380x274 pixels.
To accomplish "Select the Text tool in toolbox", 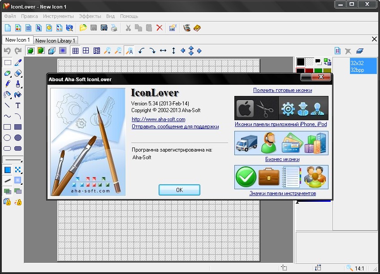I will click(x=18, y=106).
